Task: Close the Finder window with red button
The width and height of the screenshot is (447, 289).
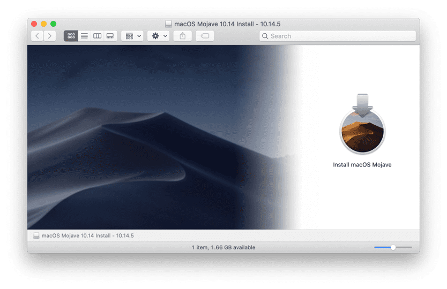Action: coord(34,24)
